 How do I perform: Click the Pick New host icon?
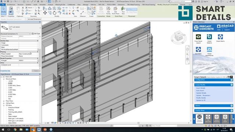(123, 10)
